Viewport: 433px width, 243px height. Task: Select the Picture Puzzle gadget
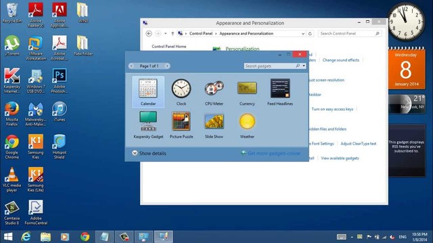coord(181,125)
